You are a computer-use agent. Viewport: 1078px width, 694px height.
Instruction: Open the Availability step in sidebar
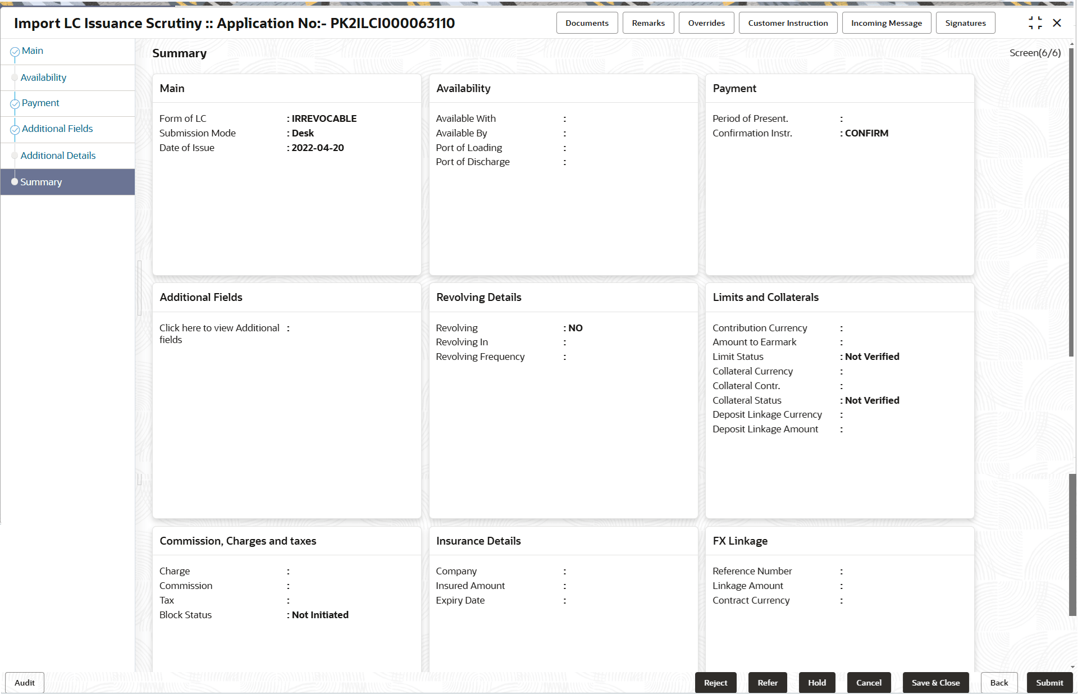[x=43, y=77]
